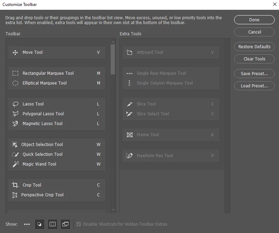Click the Rectangular Marquee Tool icon
The height and width of the screenshot is (233, 279).
coord(15,73)
